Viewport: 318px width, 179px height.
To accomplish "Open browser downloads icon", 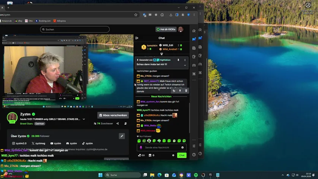I will (x=171, y=15).
